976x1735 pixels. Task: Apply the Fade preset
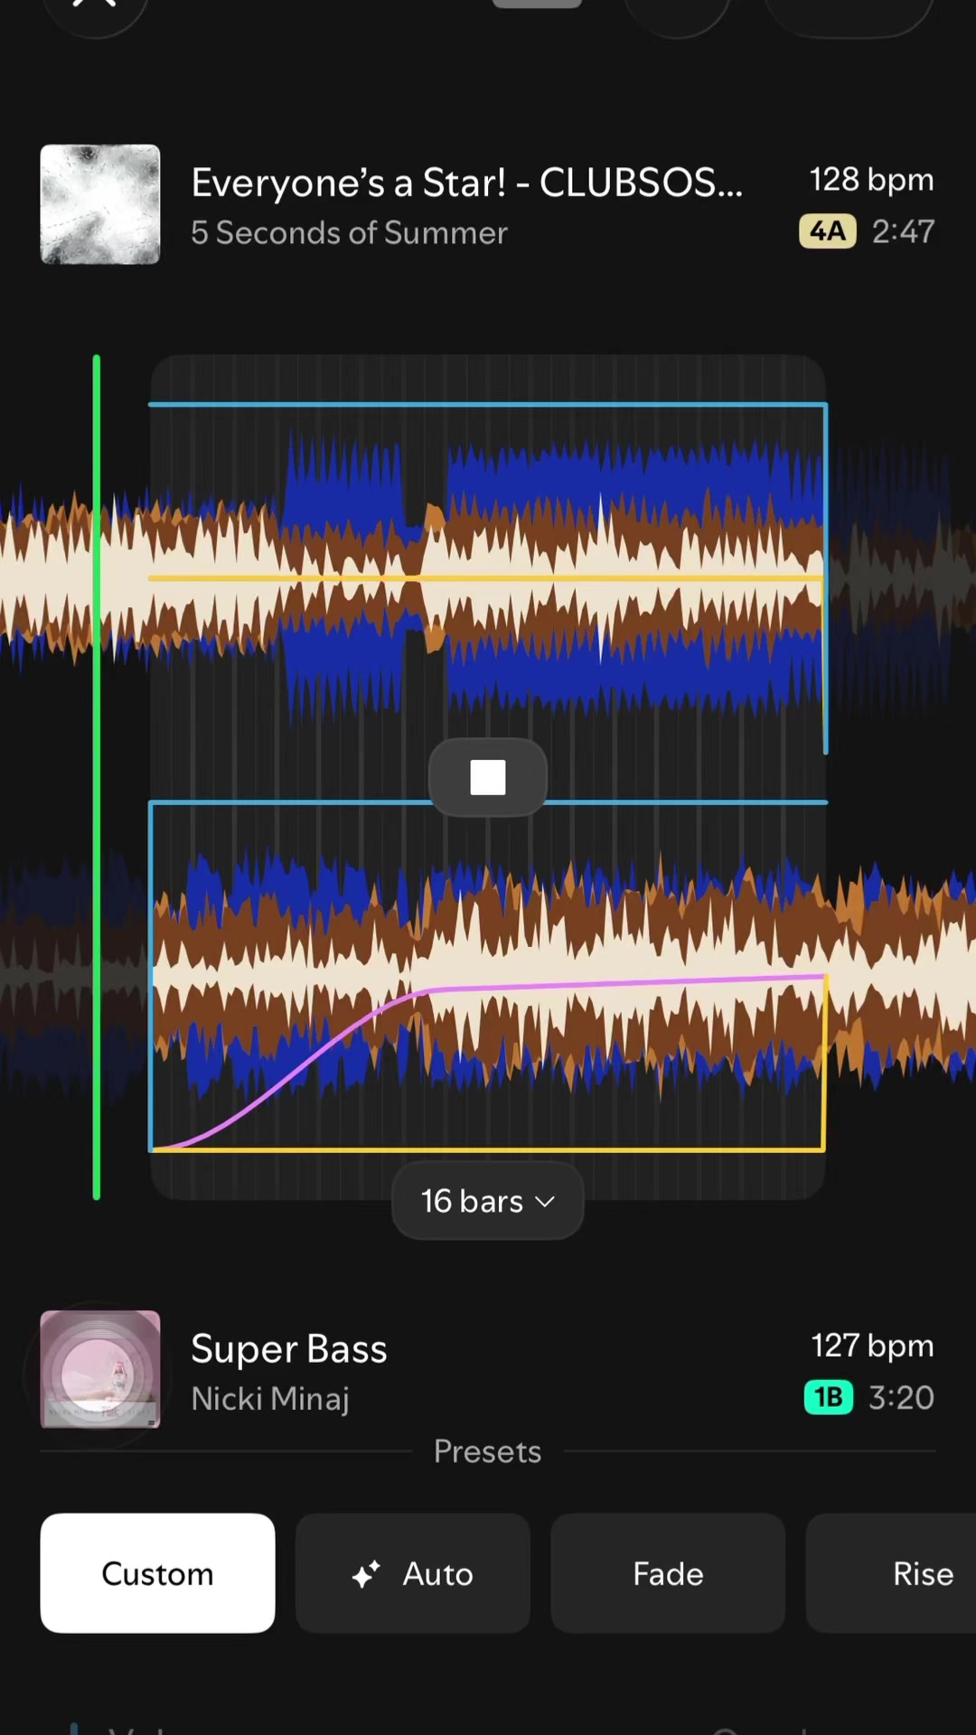[x=668, y=1573]
